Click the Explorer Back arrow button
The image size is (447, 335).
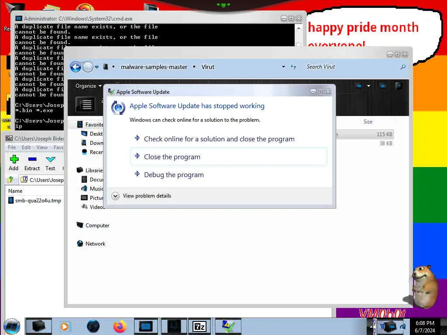click(x=76, y=67)
